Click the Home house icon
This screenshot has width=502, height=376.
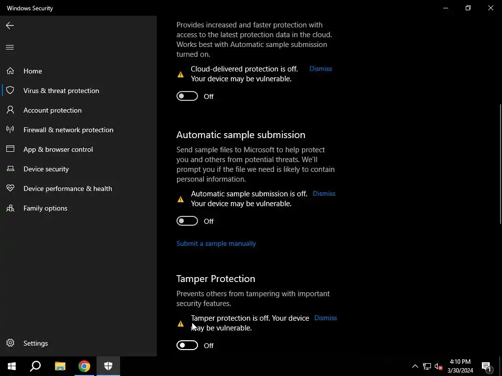pyautogui.click(x=10, y=71)
